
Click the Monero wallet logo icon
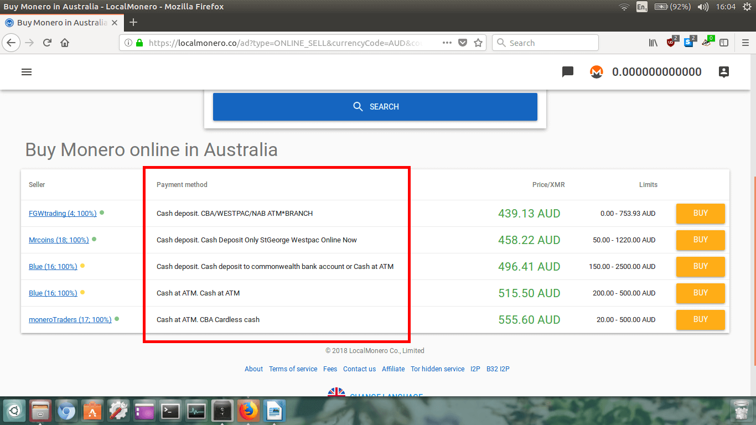tap(596, 72)
